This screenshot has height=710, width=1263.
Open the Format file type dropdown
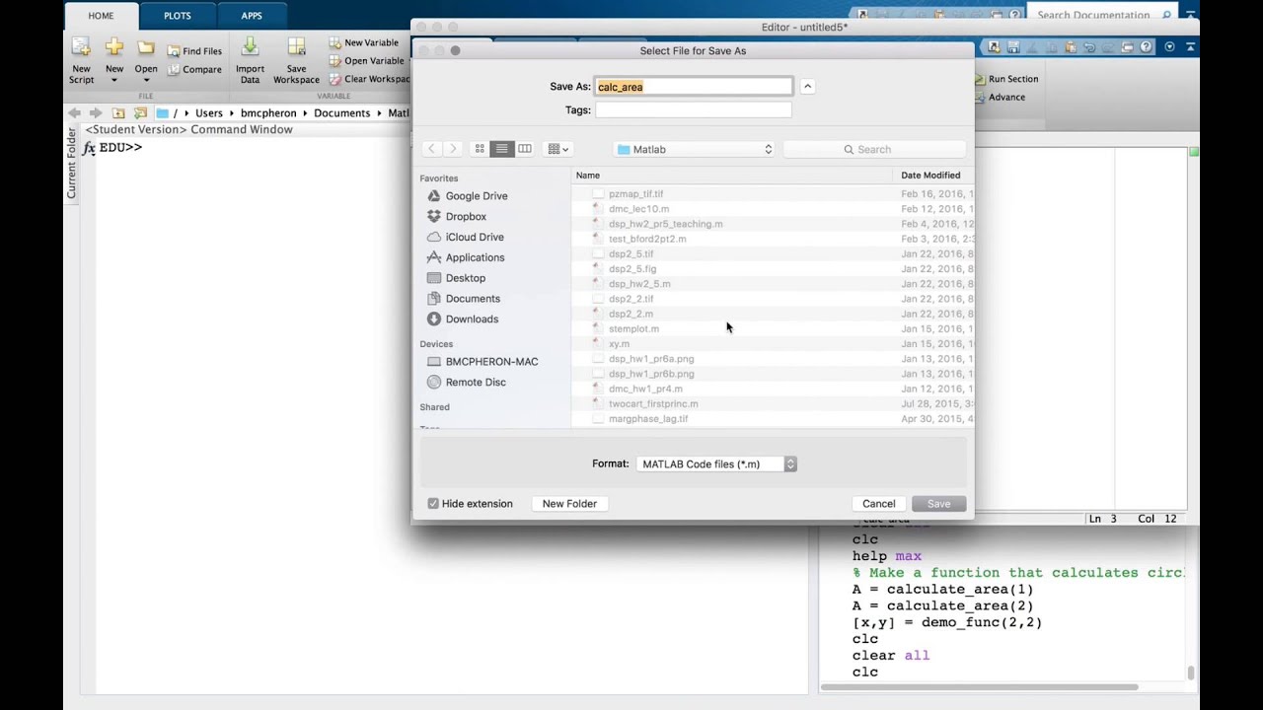(716, 463)
